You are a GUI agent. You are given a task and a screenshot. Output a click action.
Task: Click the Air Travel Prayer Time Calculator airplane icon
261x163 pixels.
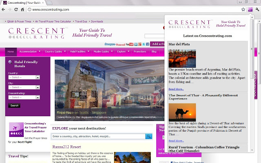[16, 130]
